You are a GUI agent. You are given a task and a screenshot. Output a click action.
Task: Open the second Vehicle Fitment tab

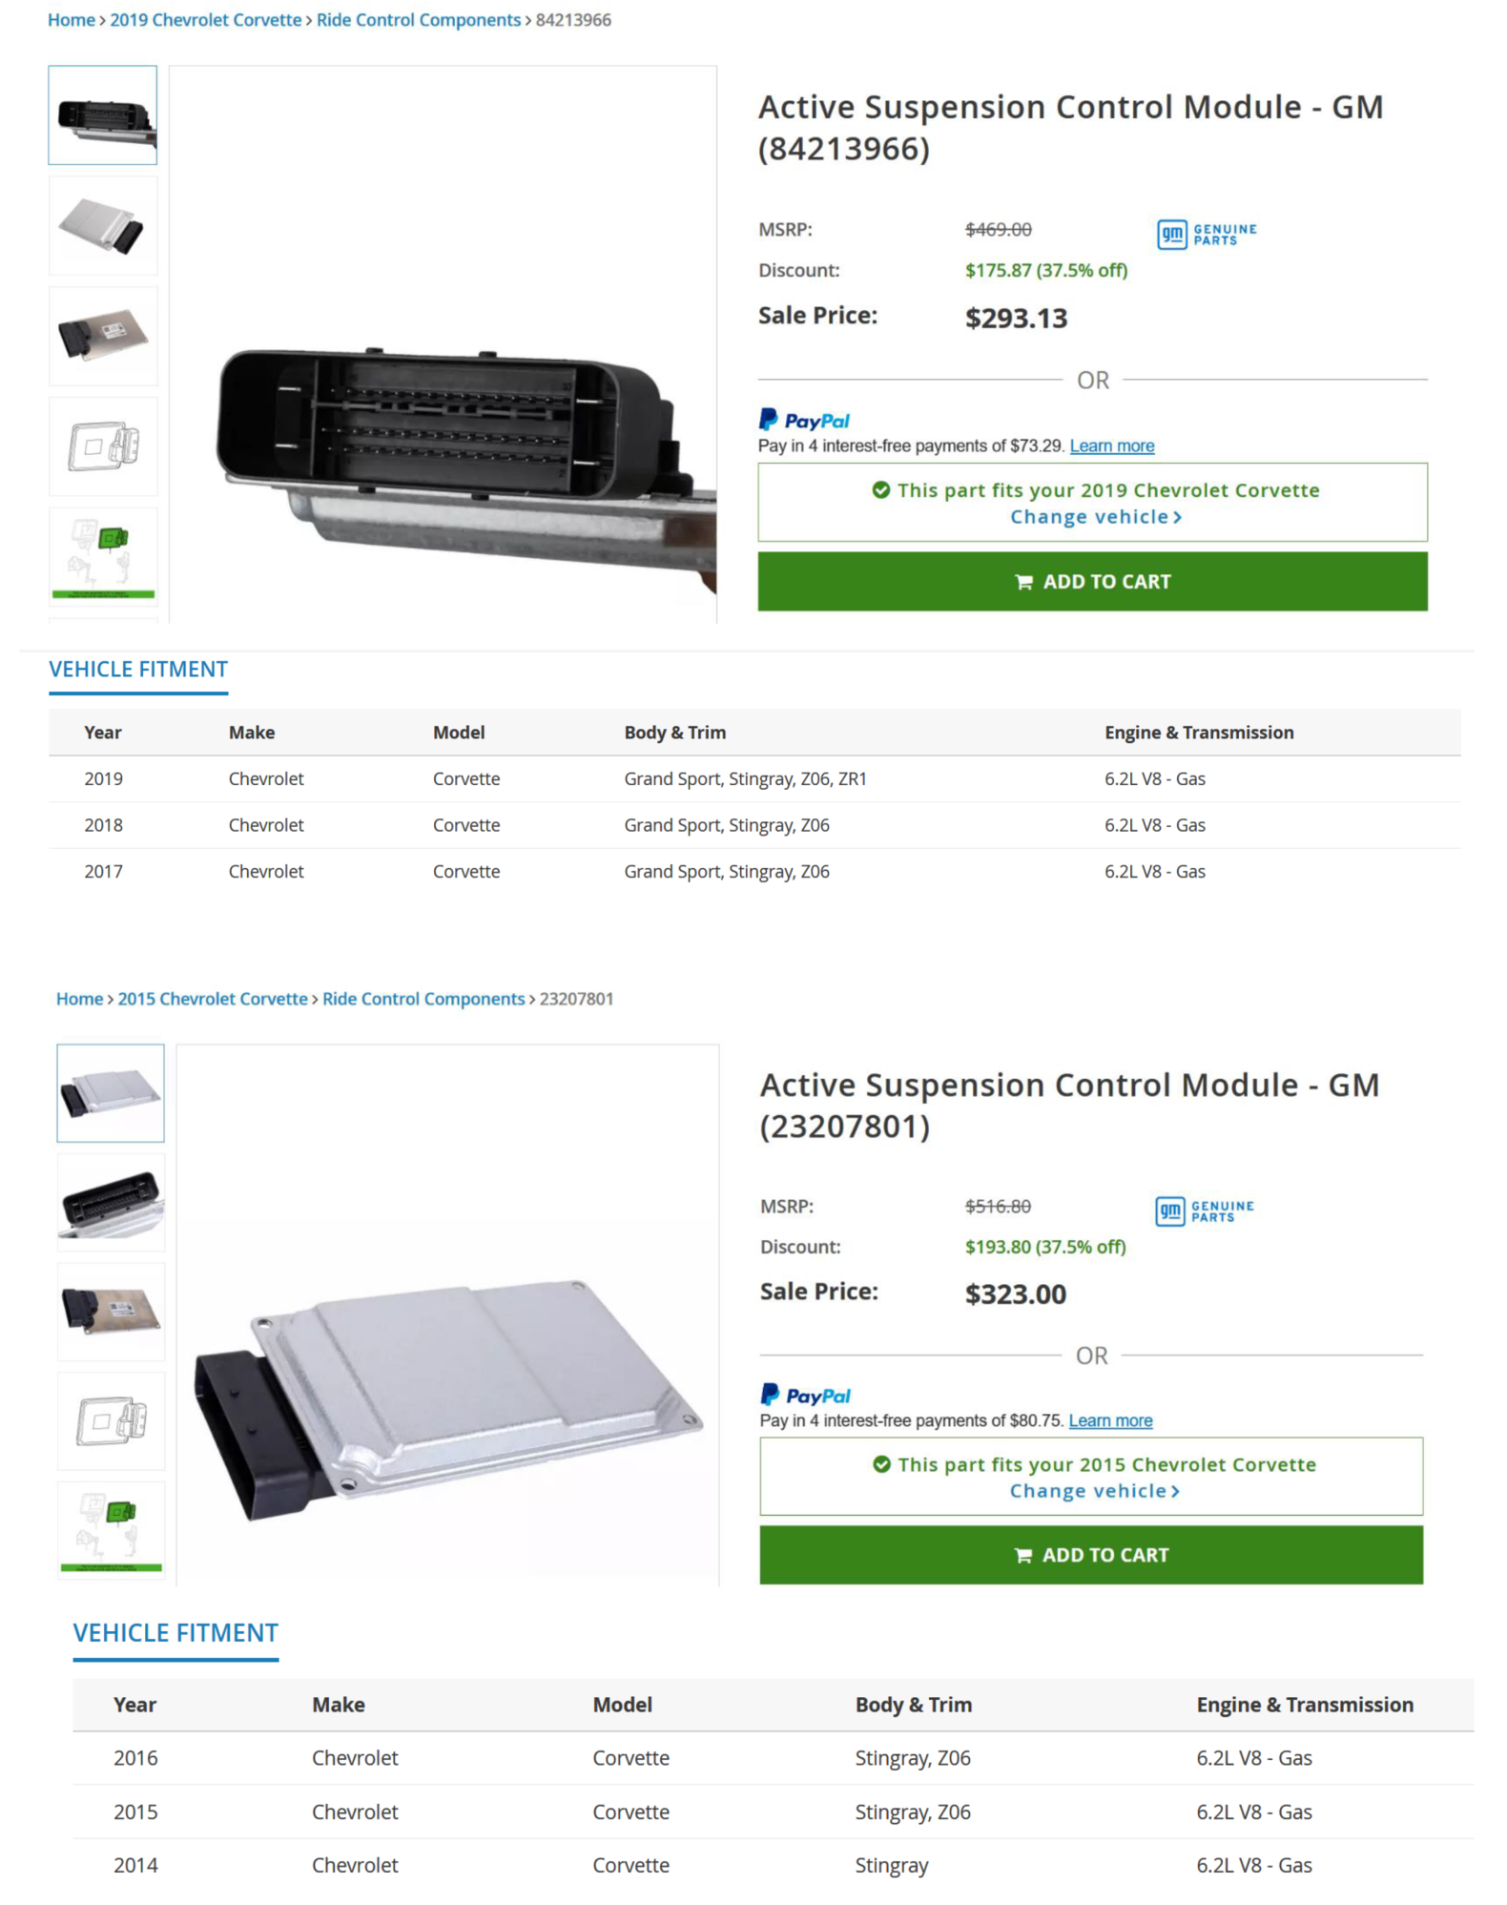175,1633
